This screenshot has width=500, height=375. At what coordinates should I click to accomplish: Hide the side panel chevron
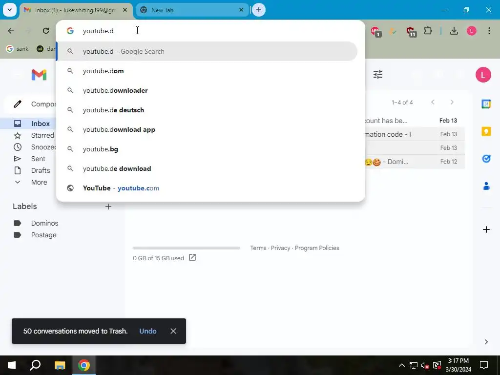(x=486, y=342)
